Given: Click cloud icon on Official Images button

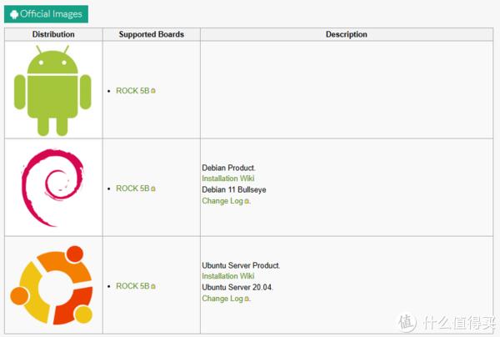Looking at the screenshot, I should click(x=14, y=14).
